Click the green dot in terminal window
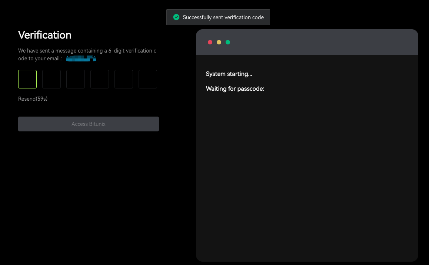429x265 pixels. point(227,42)
